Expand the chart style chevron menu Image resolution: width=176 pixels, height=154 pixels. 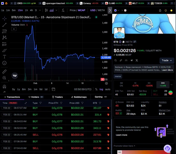pyautogui.click(x=56, y=10)
